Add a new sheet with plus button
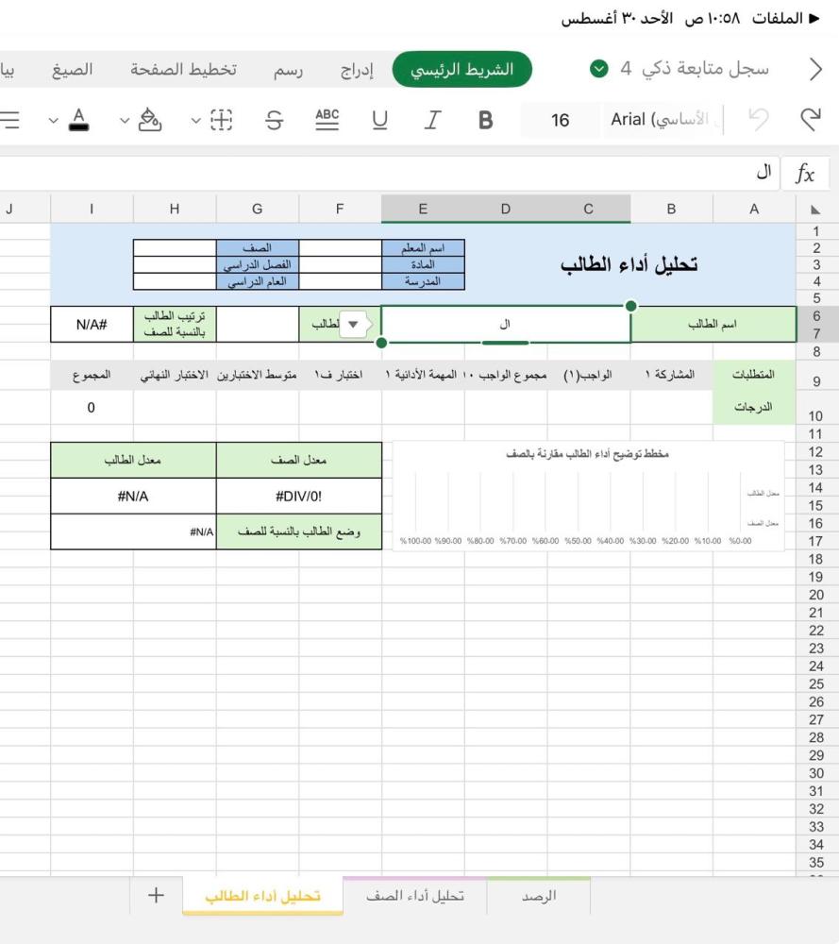This screenshot has height=944, width=839. [x=156, y=895]
